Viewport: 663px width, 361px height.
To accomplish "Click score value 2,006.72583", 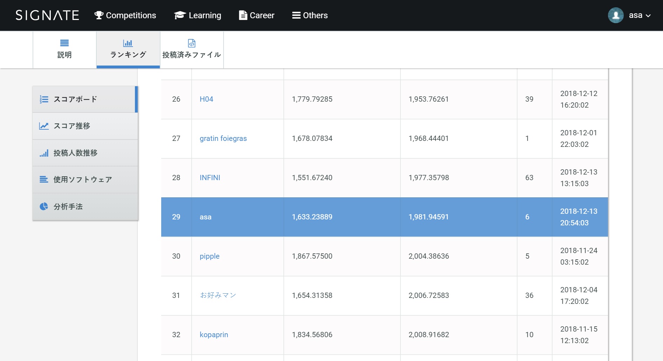I will click(x=429, y=295).
